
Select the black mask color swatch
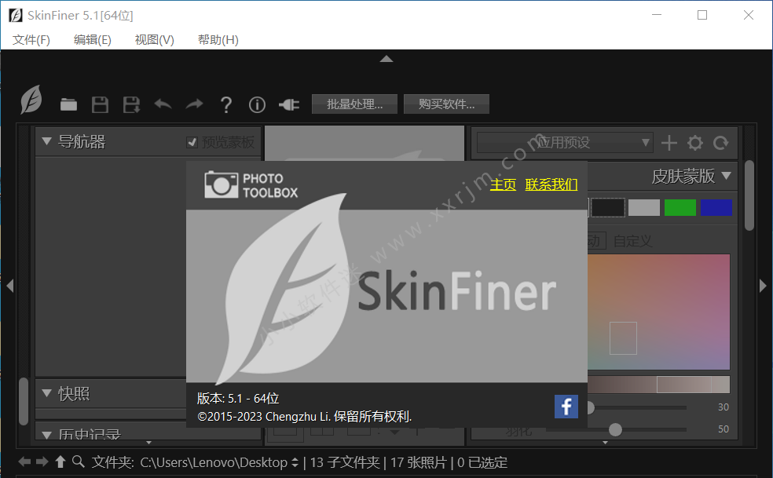coord(608,207)
